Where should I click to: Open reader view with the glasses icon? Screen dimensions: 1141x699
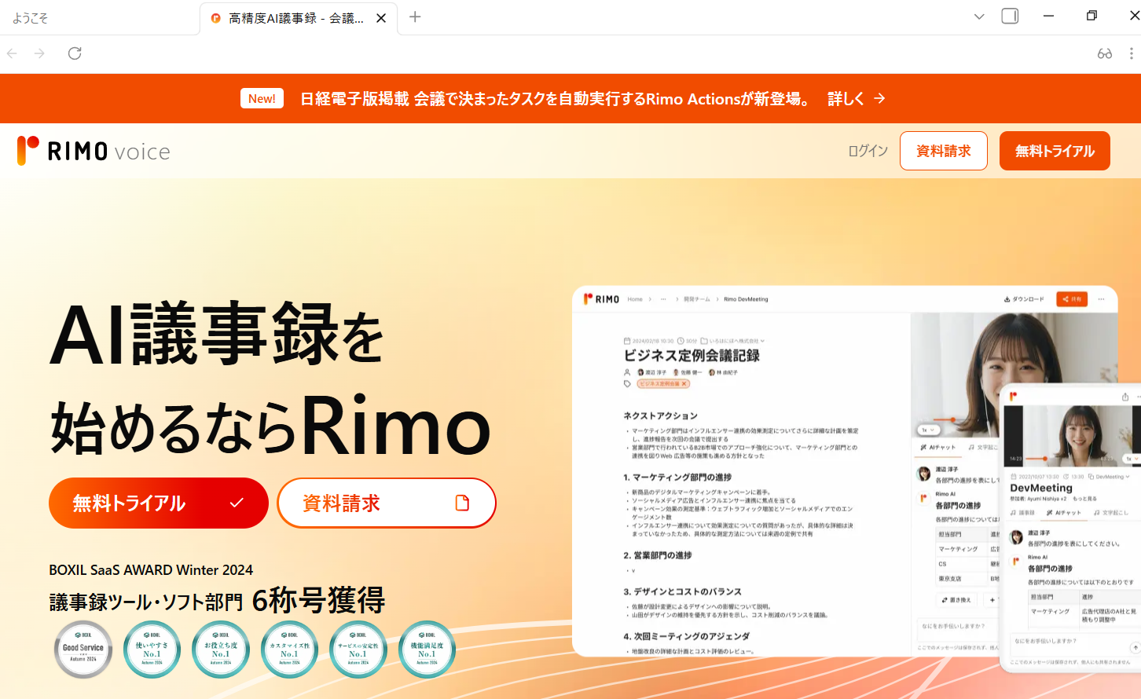coord(1105,53)
